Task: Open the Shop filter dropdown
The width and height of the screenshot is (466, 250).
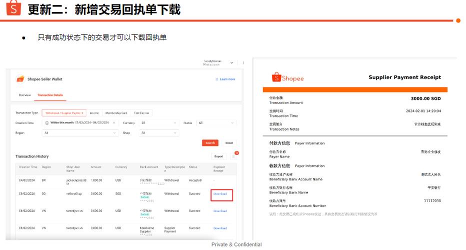Action: 158,133
